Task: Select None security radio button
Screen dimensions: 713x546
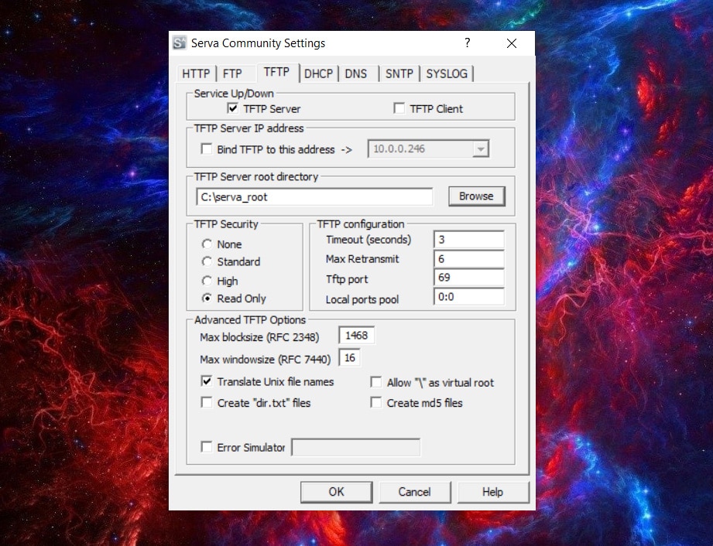Action: [x=207, y=244]
